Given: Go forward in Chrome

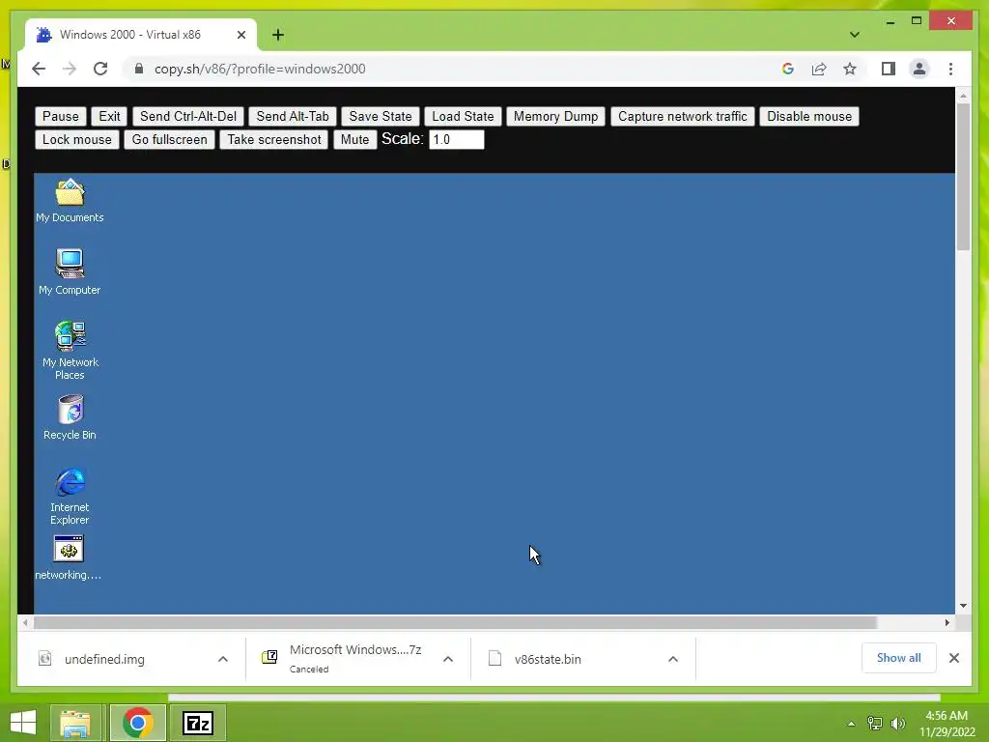Looking at the screenshot, I should click(x=70, y=69).
